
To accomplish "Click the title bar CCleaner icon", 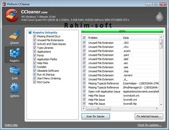I will click(4, 4).
